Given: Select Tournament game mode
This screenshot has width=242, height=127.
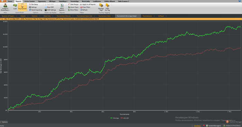Looking at the screenshot, I should click(22, 7).
